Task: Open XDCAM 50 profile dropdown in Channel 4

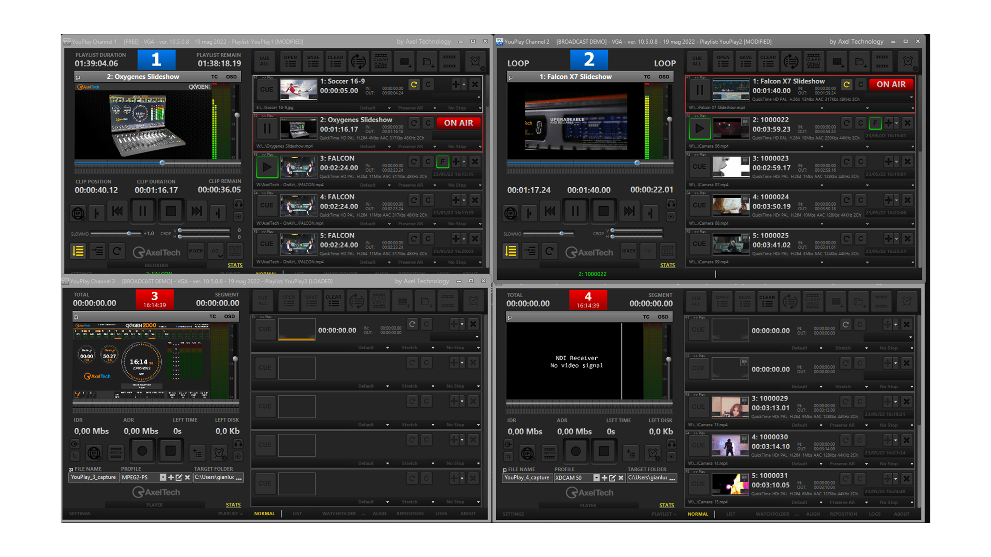Action: click(x=596, y=478)
